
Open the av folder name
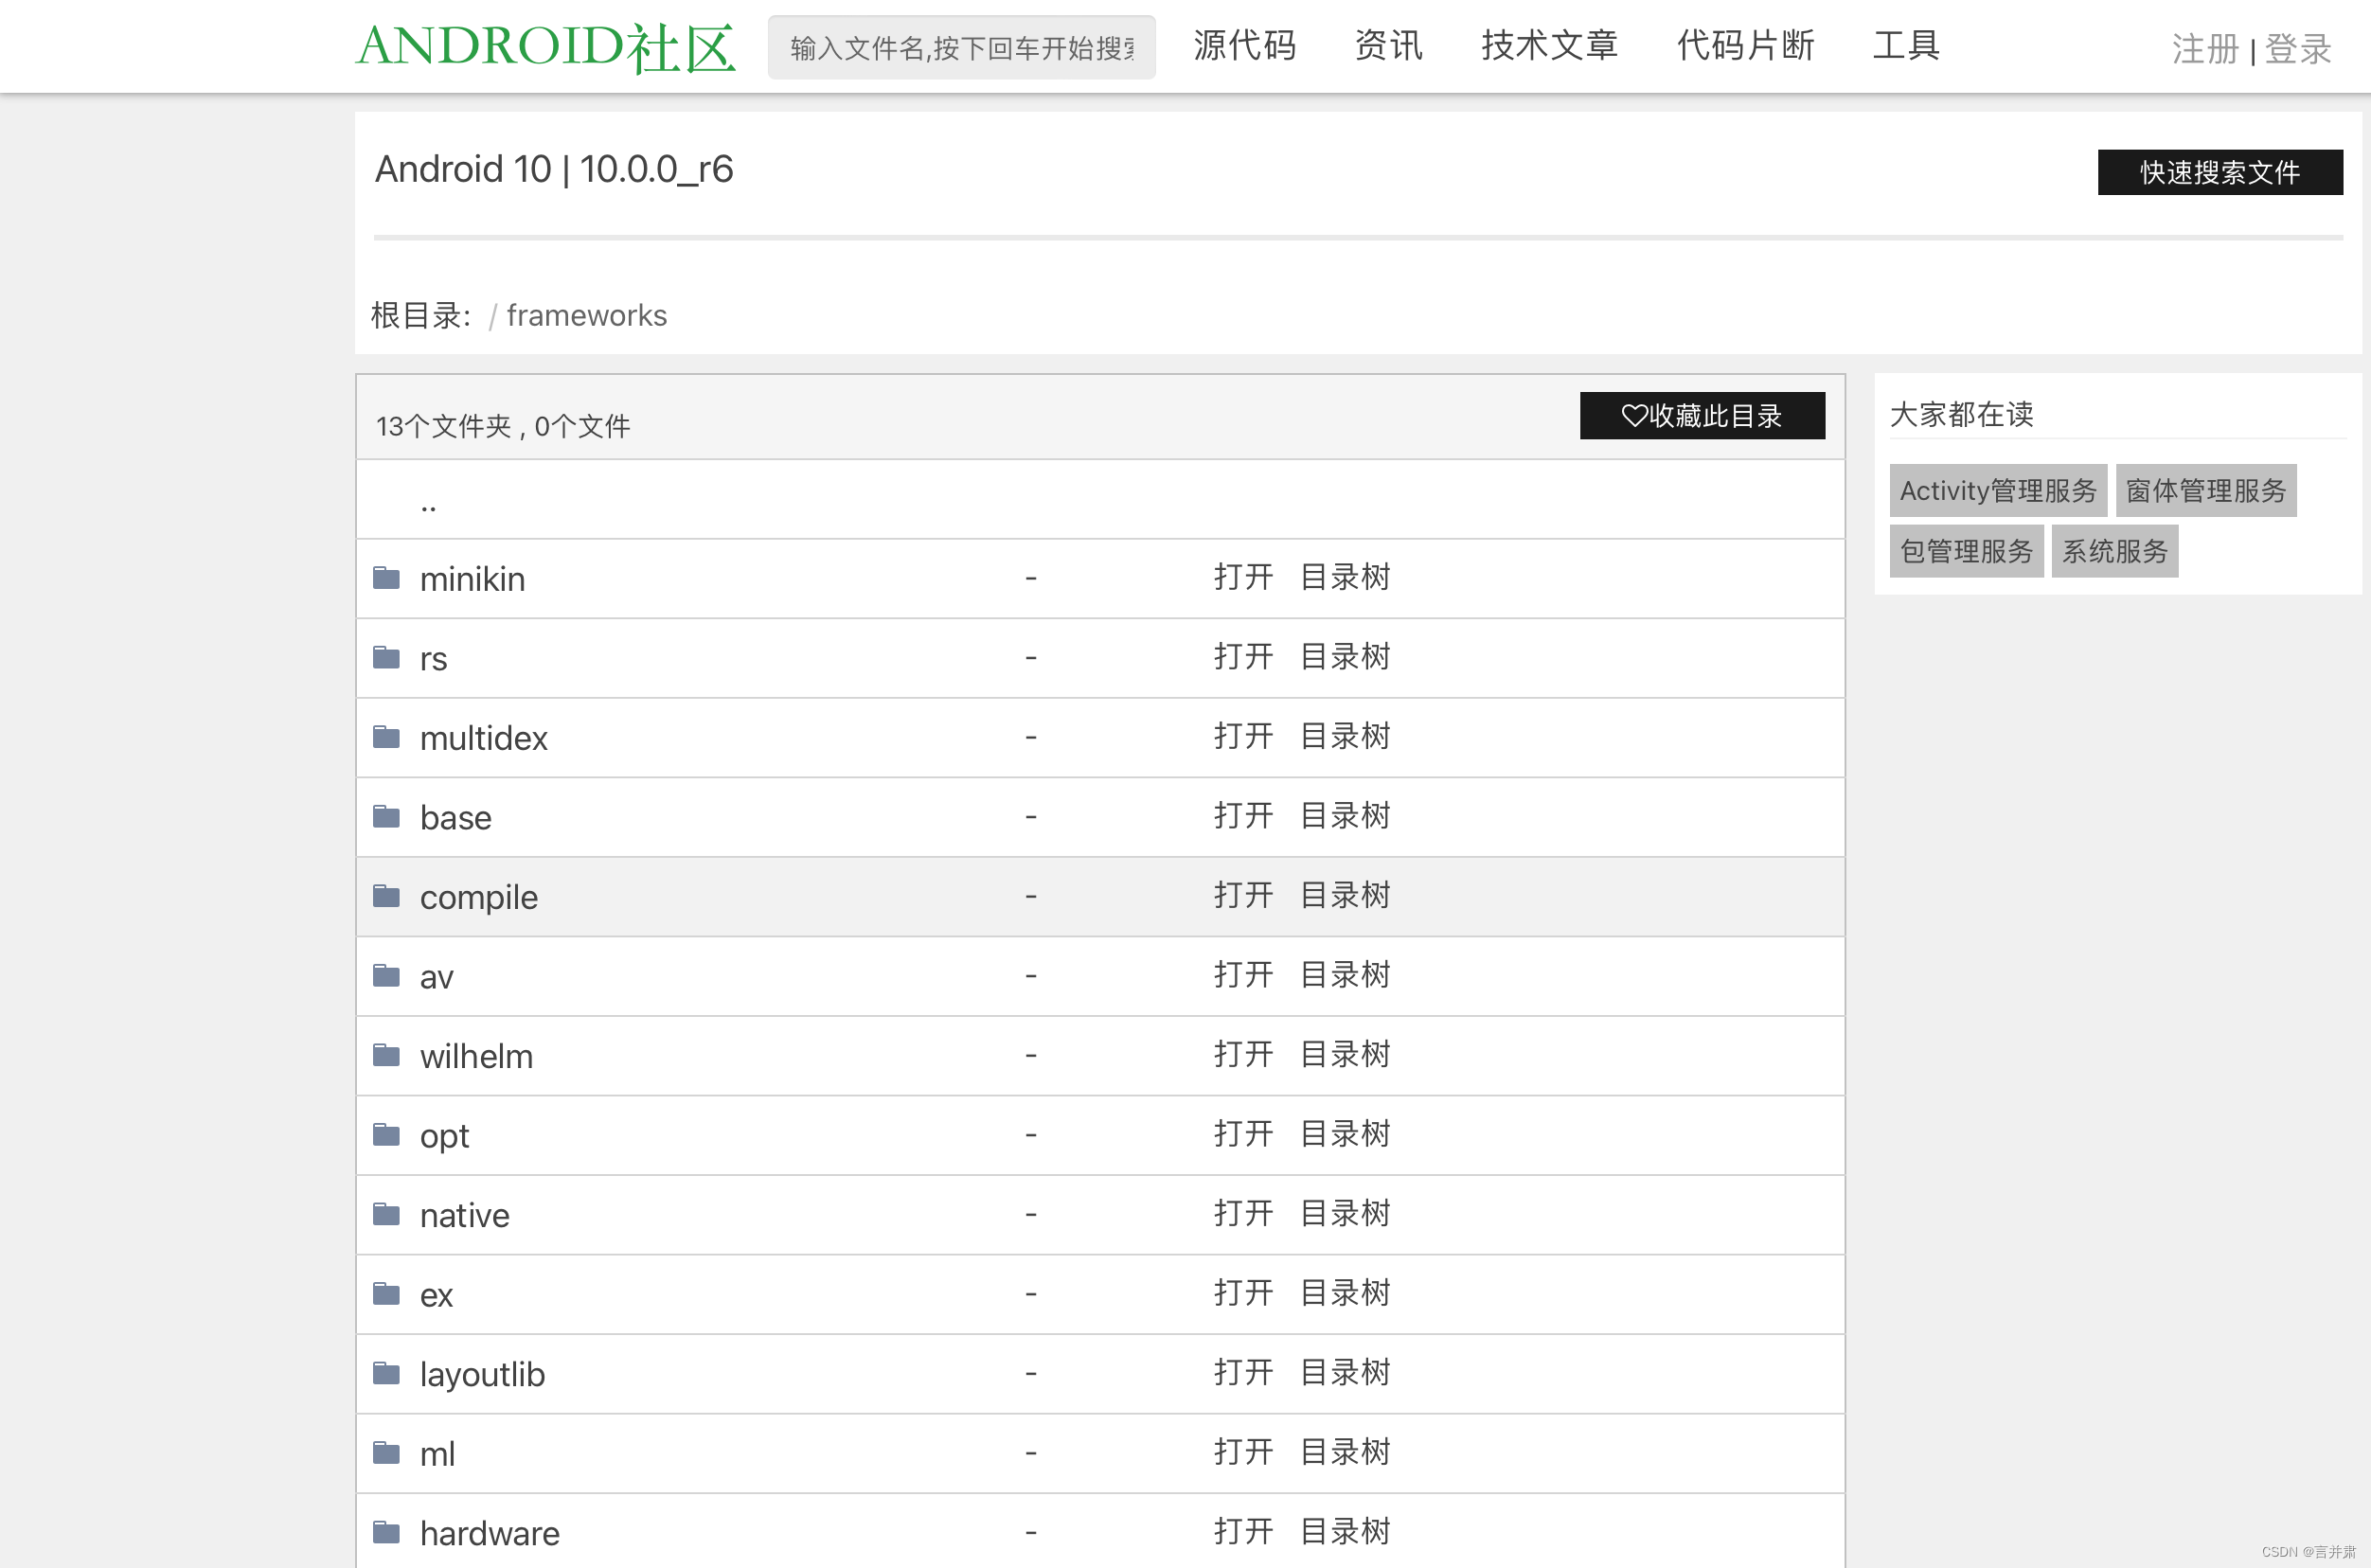click(x=436, y=976)
